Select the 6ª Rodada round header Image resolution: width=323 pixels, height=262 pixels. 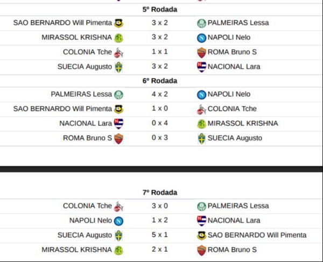(160, 81)
